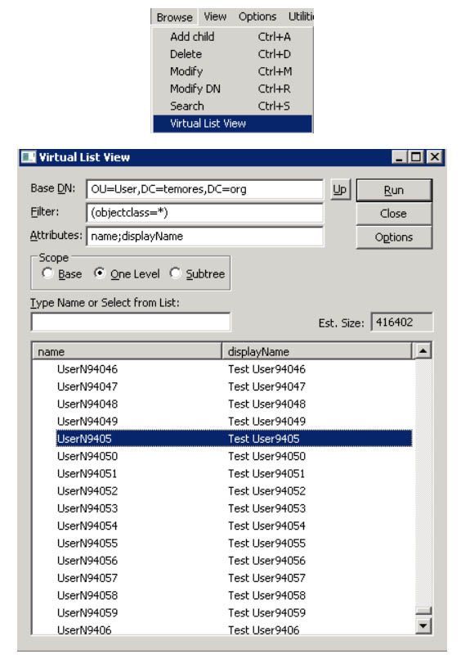Click Test User94053 display name cell
Image resolution: width=461 pixels, height=659 pixels.
[266, 508]
